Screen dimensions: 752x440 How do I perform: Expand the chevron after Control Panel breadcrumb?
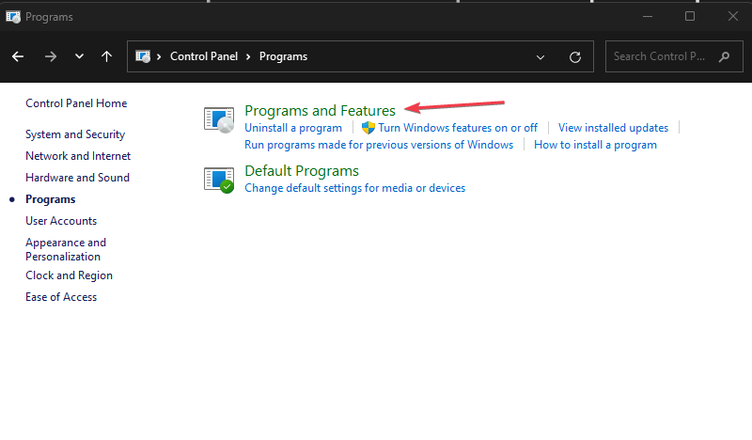pyautogui.click(x=248, y=56)
